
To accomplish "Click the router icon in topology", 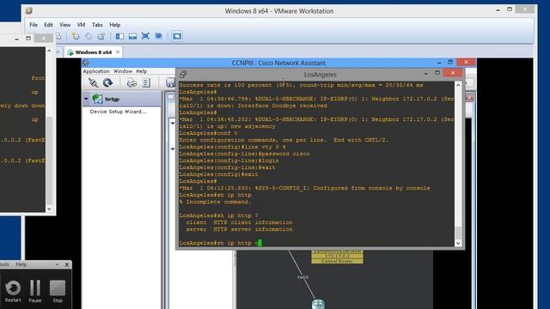I will (318, 304).
